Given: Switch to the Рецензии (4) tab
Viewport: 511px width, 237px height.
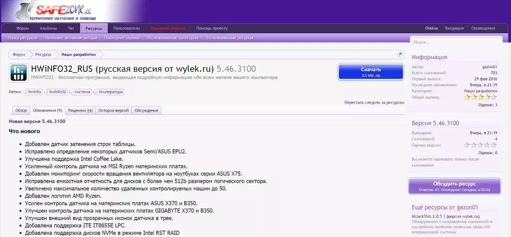Looking at the screenshot, I should coord(80,111).
